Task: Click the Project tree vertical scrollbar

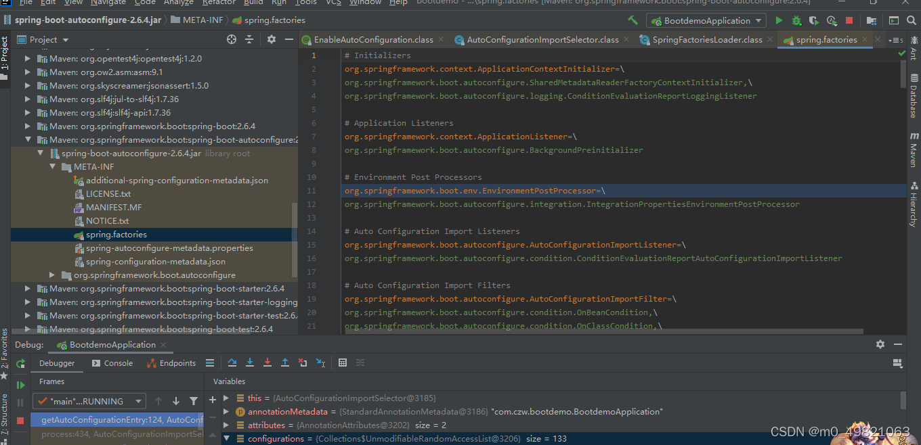Action: [x=294, y=240]
